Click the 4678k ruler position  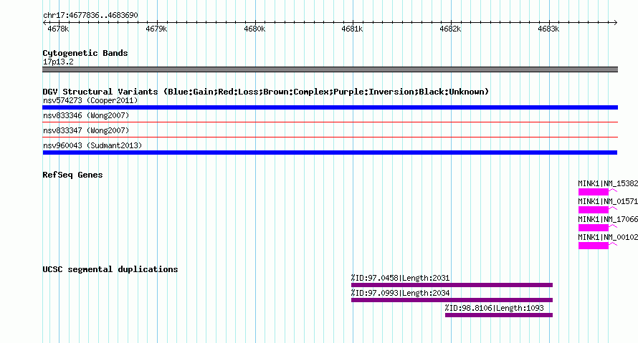pyautogui.click(x=58, y=29)
